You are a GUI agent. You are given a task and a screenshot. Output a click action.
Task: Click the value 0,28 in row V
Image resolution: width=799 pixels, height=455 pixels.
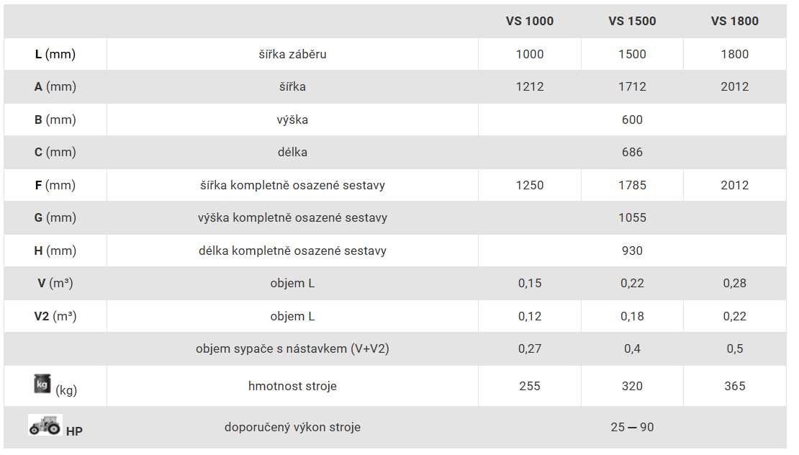tap(734, 283)
